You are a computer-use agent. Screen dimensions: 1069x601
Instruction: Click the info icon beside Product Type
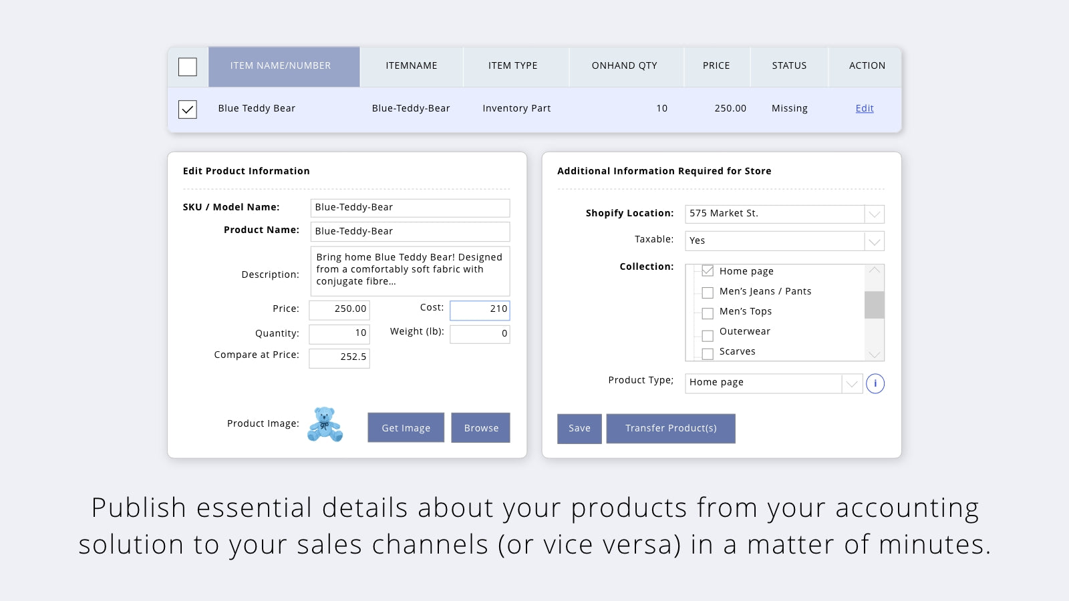click(875, 383)
